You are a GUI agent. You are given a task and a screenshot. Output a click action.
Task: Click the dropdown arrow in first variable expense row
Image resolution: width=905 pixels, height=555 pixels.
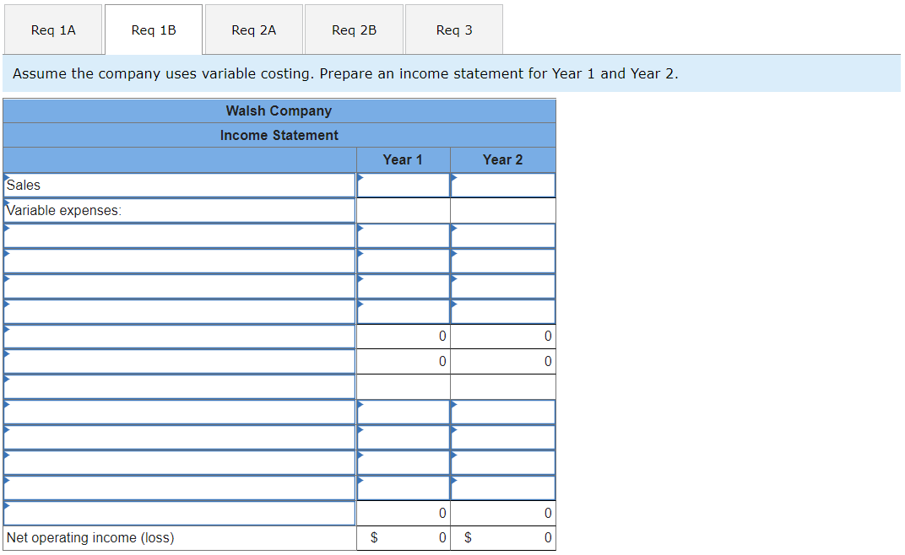pyautogui.click(x=361, y=230)
